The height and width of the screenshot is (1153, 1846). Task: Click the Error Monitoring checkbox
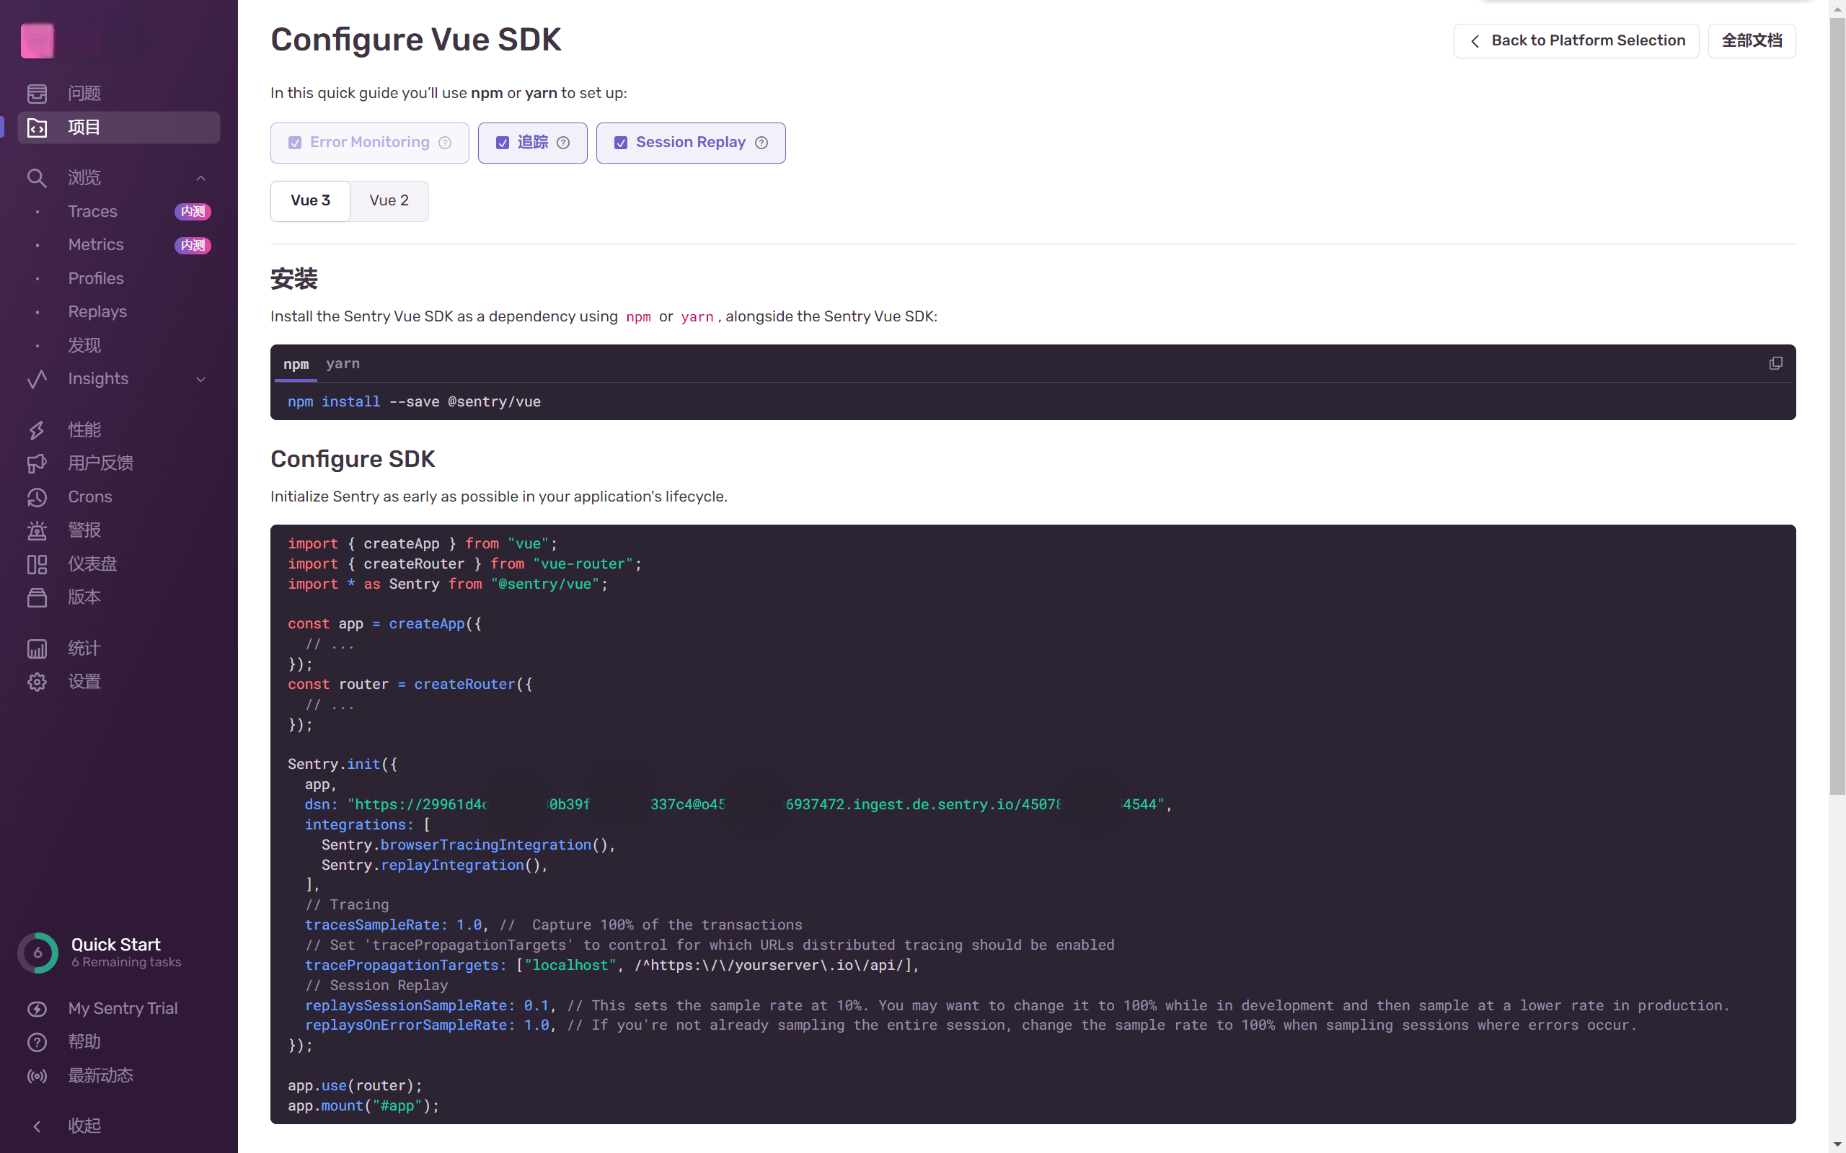295,143
